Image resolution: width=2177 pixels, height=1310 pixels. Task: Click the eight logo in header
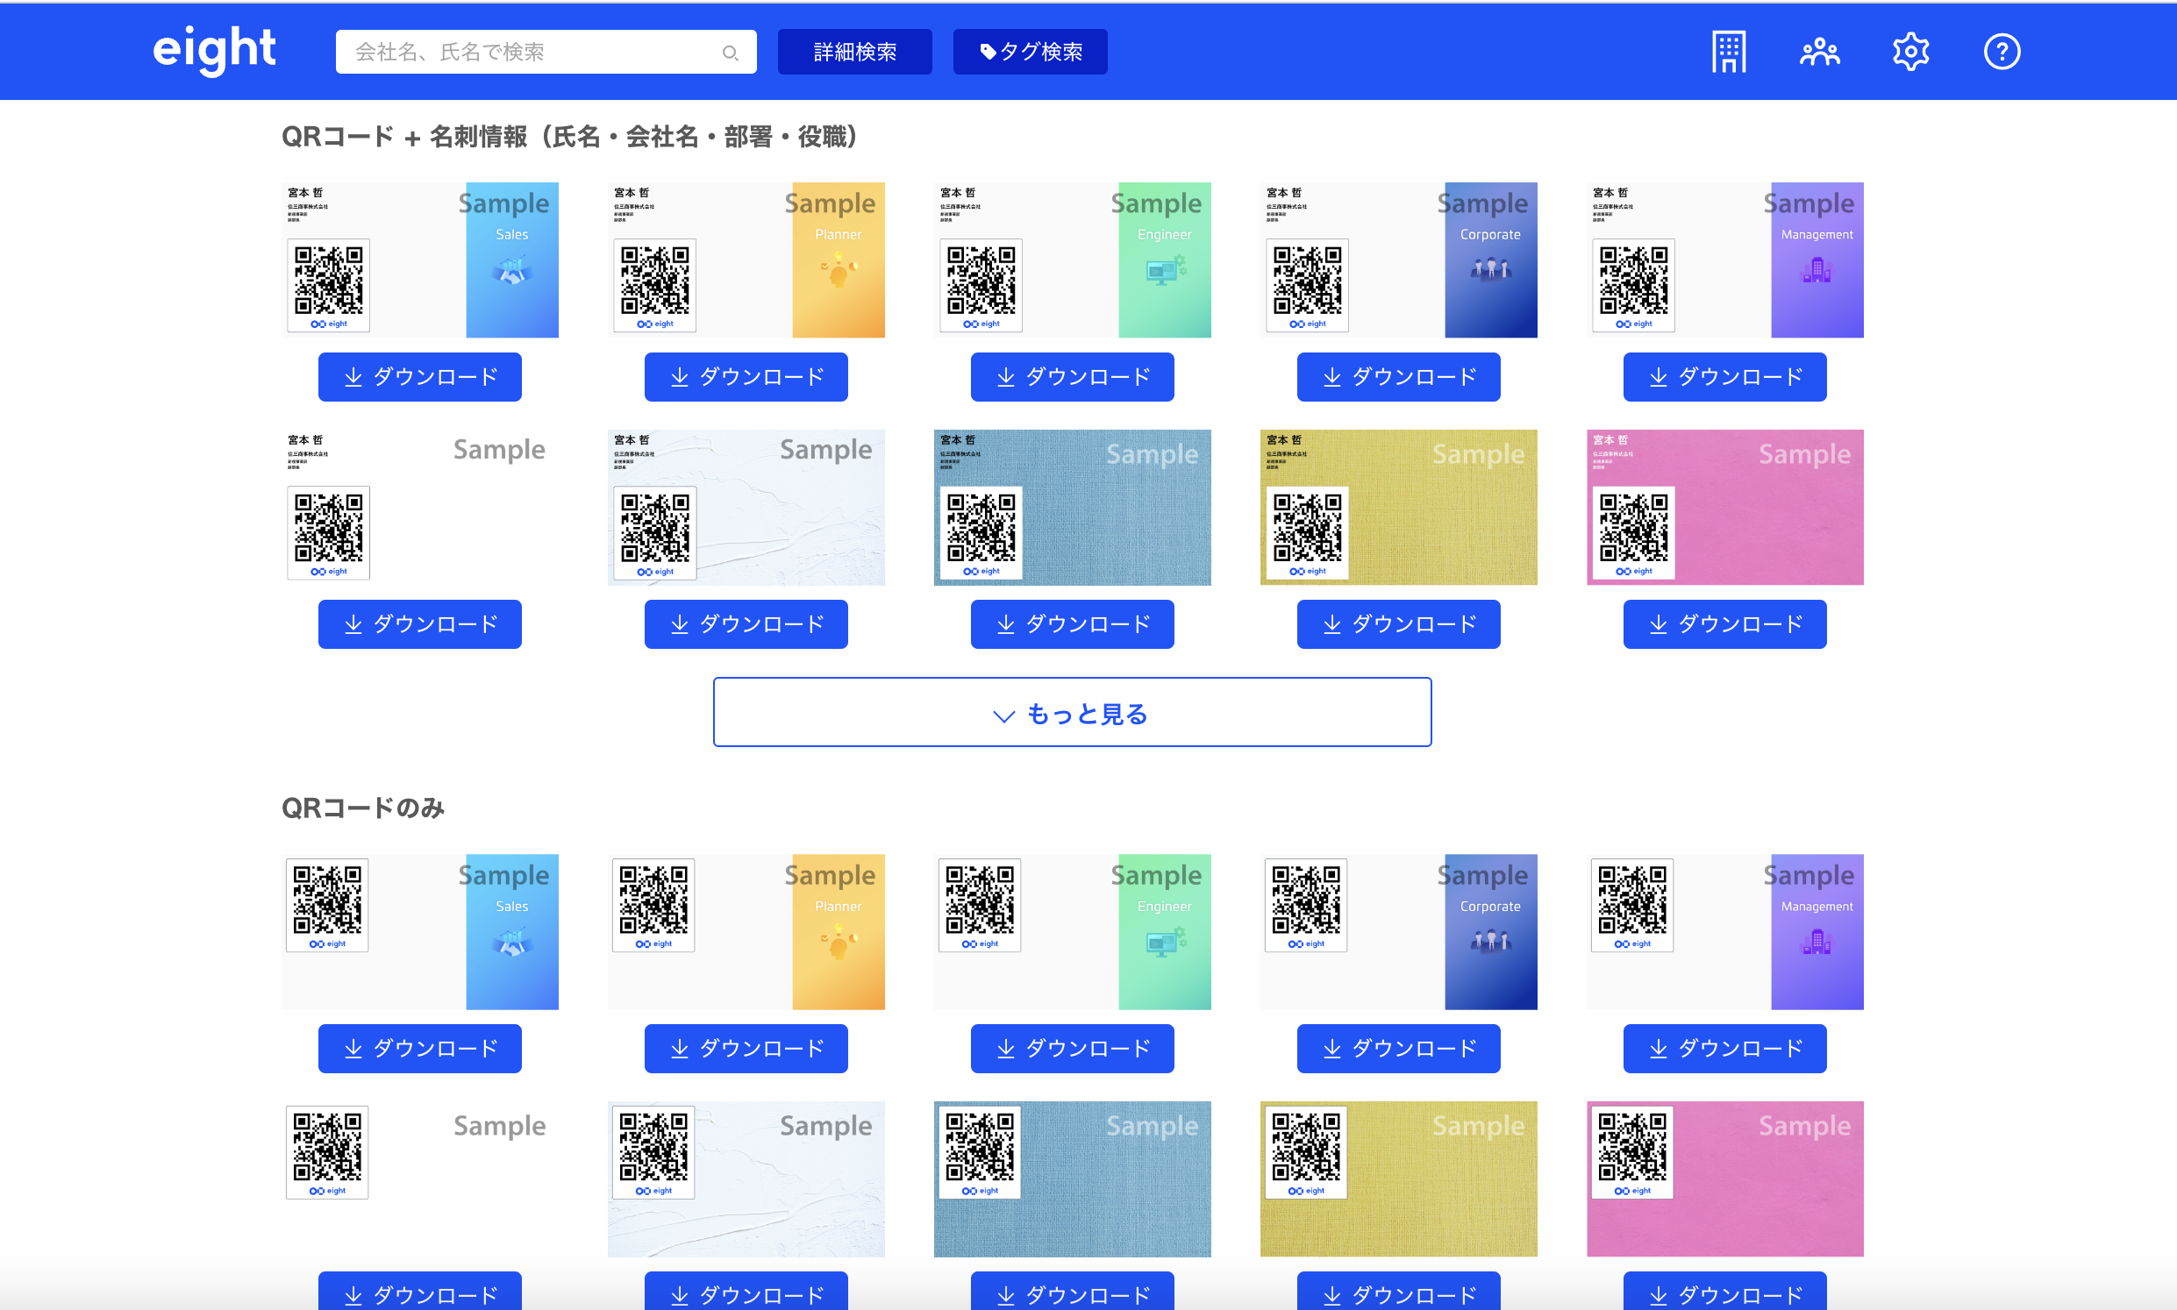coord(214,50)
